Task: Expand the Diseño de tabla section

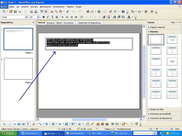Action: (164, 109)
